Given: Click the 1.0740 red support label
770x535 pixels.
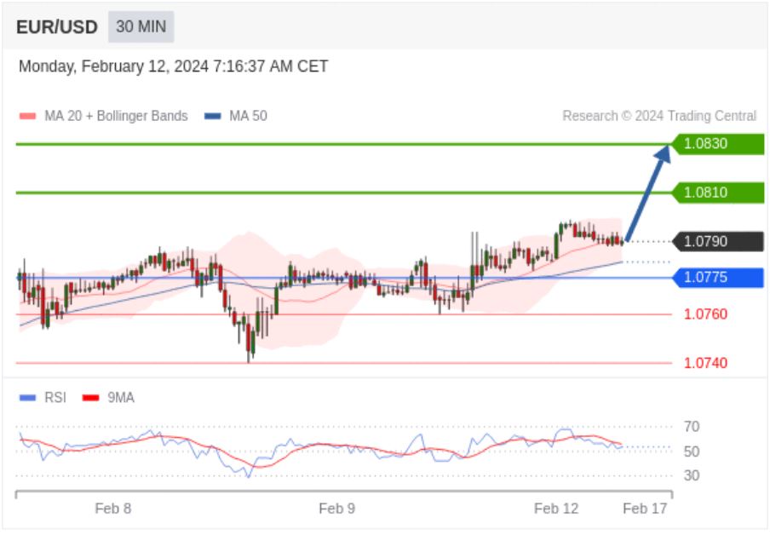Looking at the screenshot, I should click(x=705, y=363).
